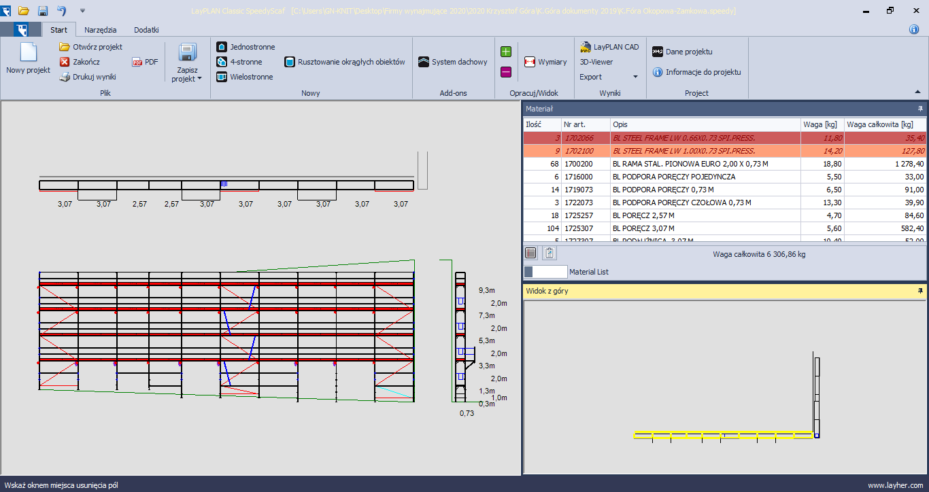Open the 3D-Viewer
The height and width of the screenshot is (492, 929).
pyautogui.click(x=596, y=62)
